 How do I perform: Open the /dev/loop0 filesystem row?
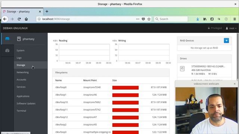coord(111,87)
